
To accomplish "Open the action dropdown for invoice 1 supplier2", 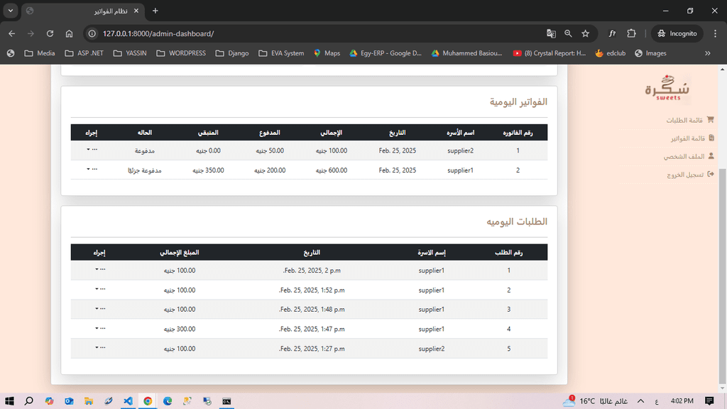I will coord(92,149).
